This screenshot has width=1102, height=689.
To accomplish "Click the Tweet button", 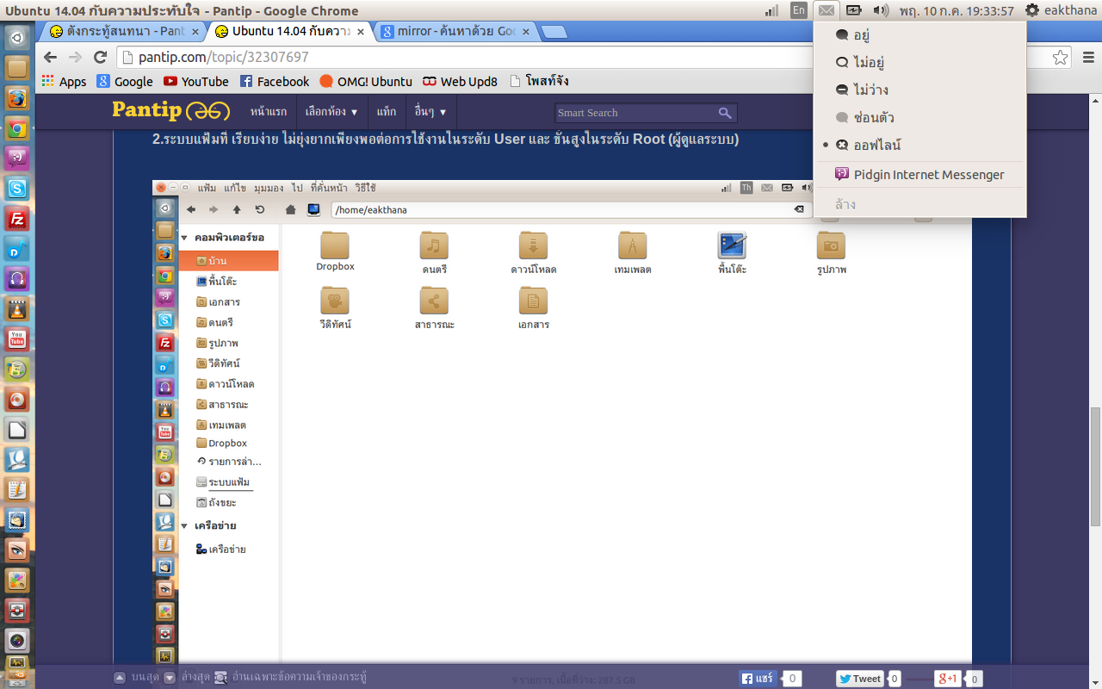I will tap(859, 679).
